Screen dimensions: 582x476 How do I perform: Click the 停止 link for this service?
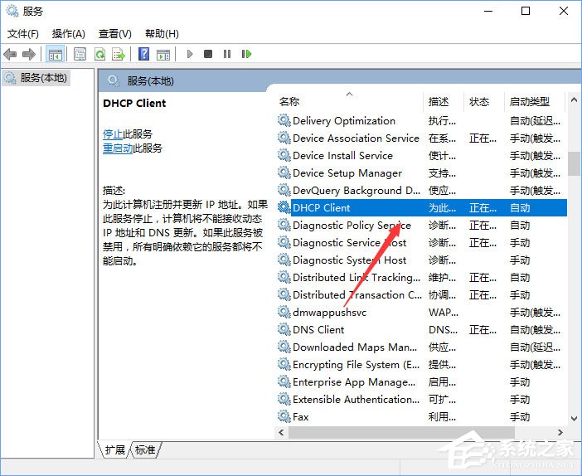(x=113, y=134)
